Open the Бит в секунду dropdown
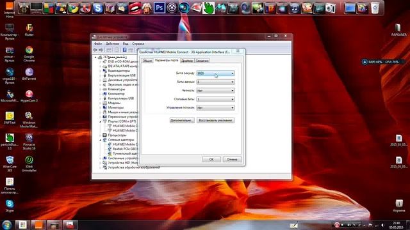This screenshot has height=230, width=410. click(x=215, y=73)
